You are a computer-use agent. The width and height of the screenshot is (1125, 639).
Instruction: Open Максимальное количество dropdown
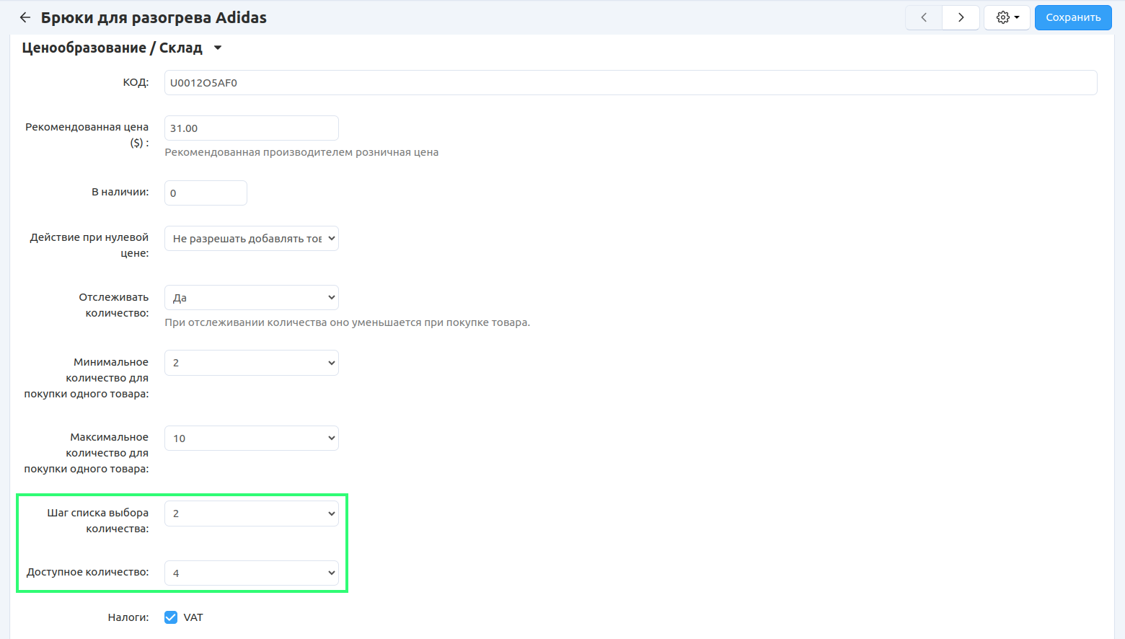click(251, 439)
